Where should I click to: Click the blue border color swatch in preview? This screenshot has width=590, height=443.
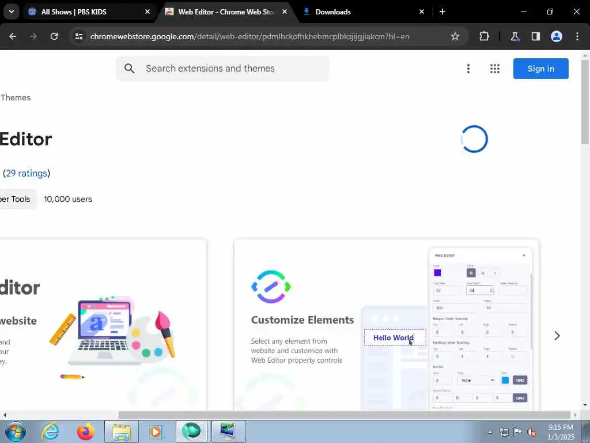pos(505,380)
